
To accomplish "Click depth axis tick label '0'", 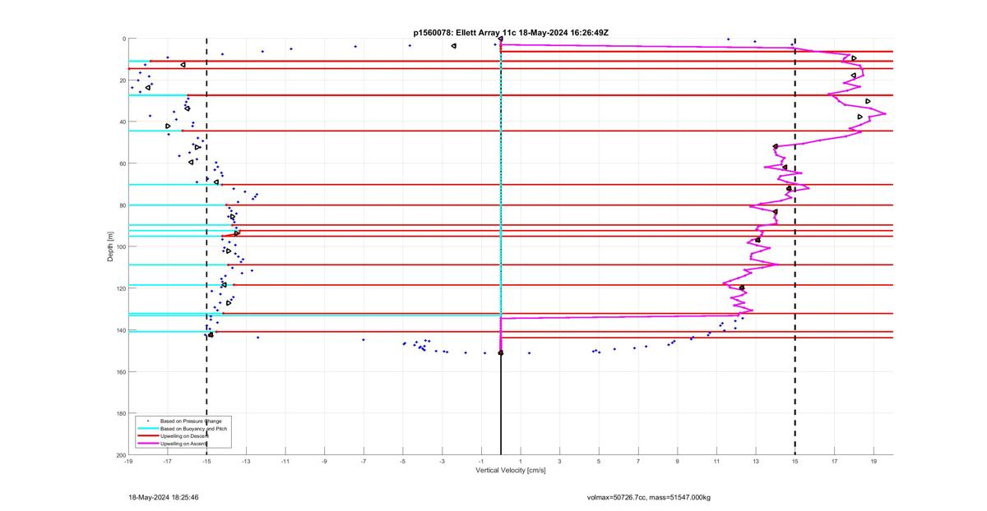I will point(123,39).
